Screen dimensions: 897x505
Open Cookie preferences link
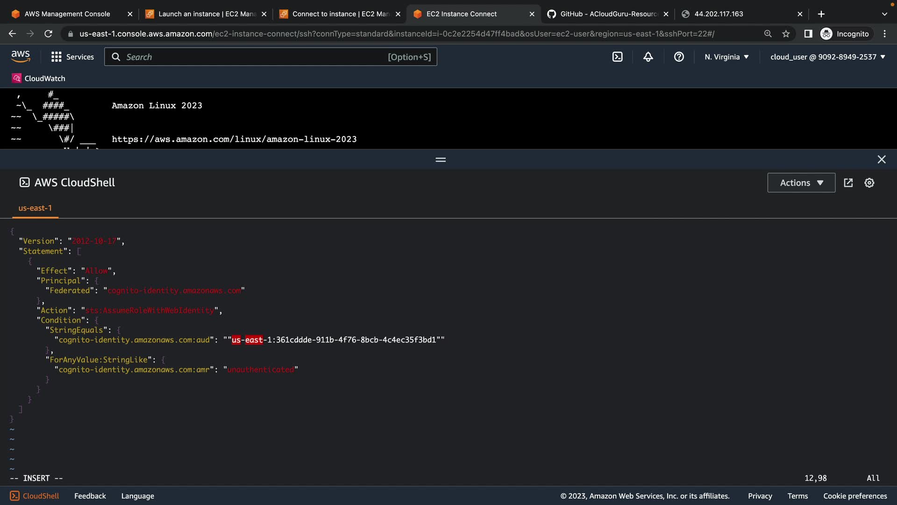point(854,496)
